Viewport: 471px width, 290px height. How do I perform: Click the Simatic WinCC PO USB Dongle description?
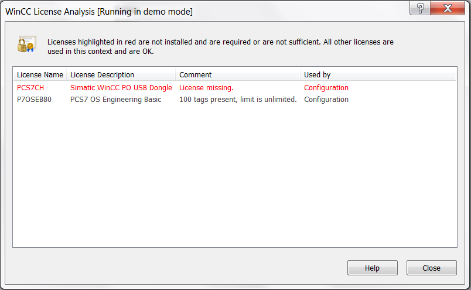[x=121, y=88]
